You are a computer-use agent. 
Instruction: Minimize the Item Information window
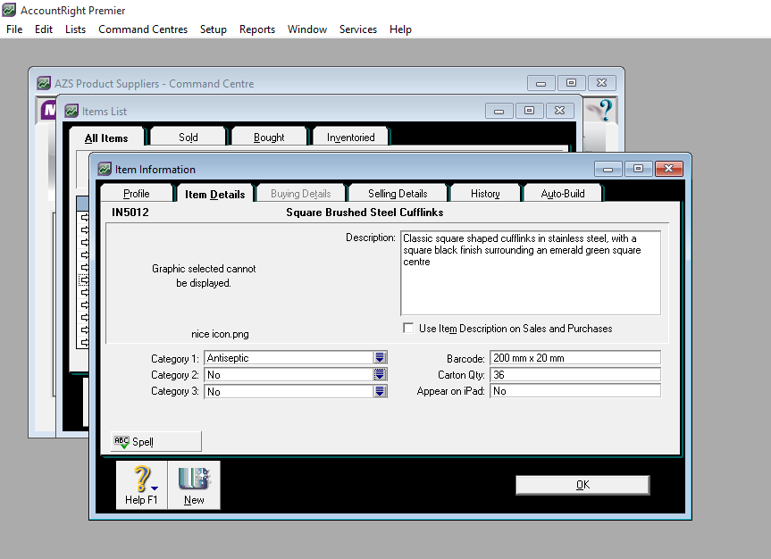click(x=608, y=169)
